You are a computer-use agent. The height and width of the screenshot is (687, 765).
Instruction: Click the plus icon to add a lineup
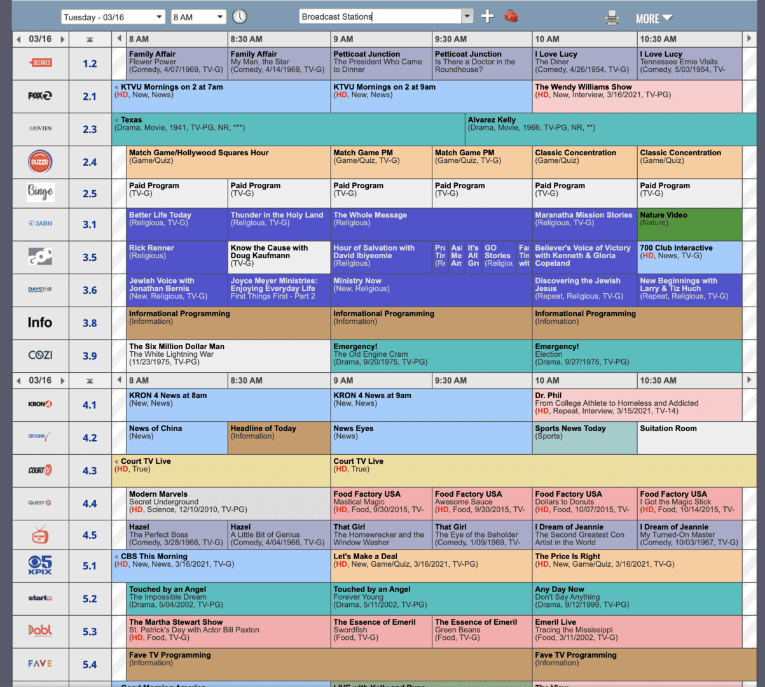click(x=487, y=17)
